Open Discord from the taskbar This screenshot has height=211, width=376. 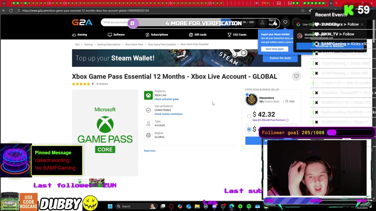point(214,206)
